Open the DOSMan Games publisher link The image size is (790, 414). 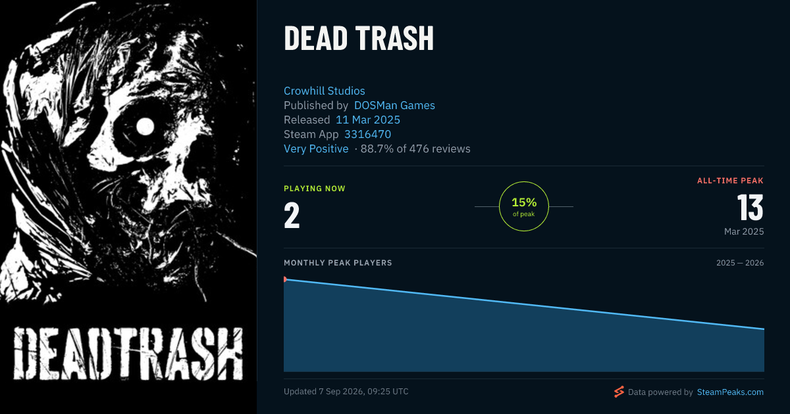tap(394, 105)
